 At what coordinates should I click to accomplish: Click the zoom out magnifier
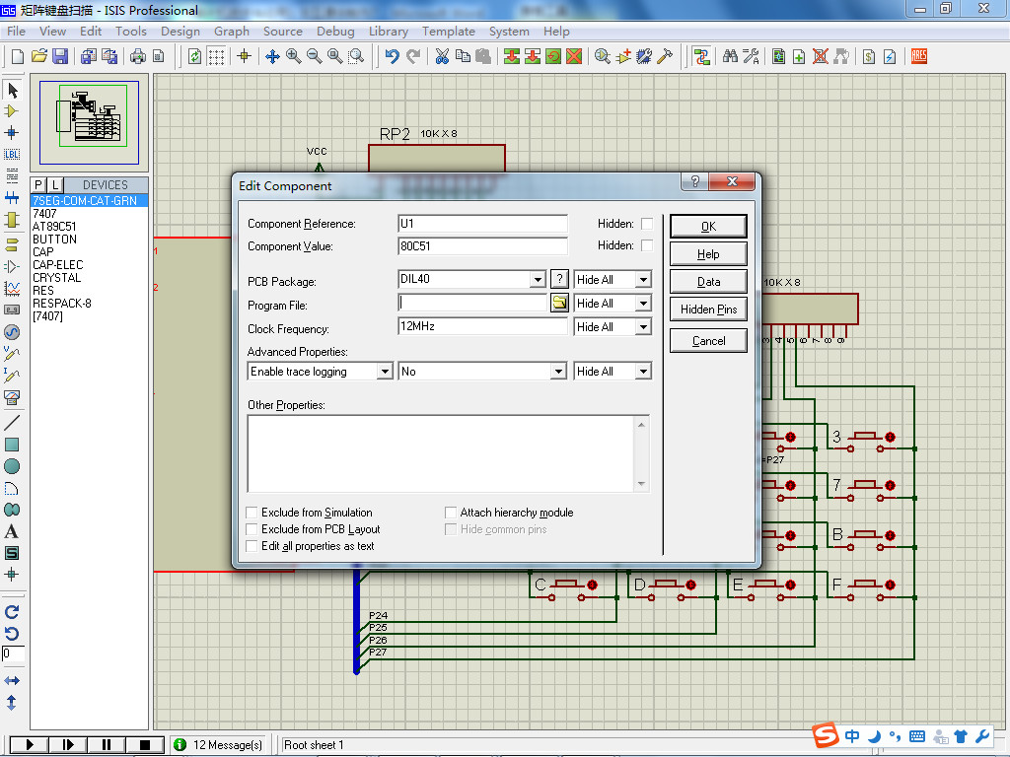coord(315,56)
